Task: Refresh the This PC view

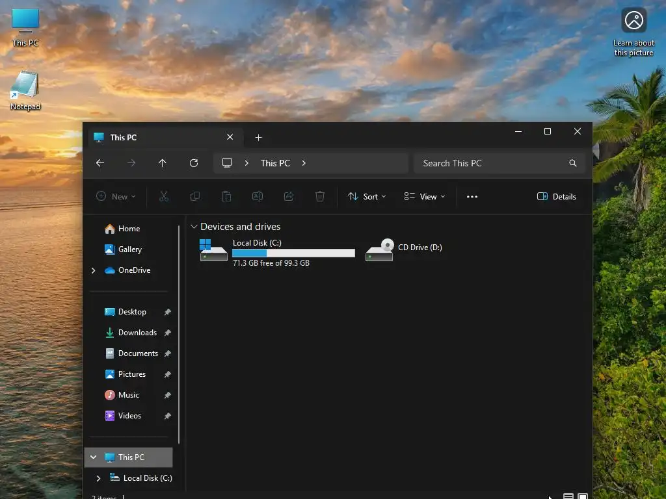Action: tap(194, 163)
